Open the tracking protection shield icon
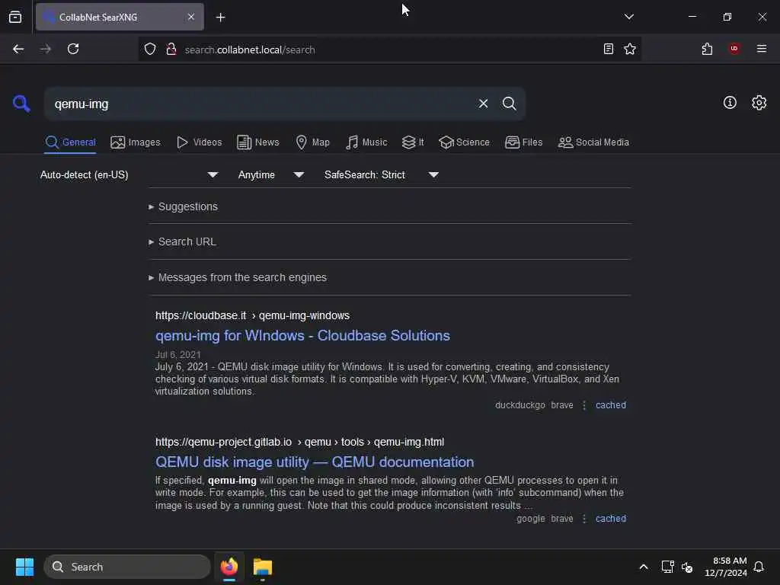This screenshot has height=585, width=780. pyautogui.click(x=150, y=49)
